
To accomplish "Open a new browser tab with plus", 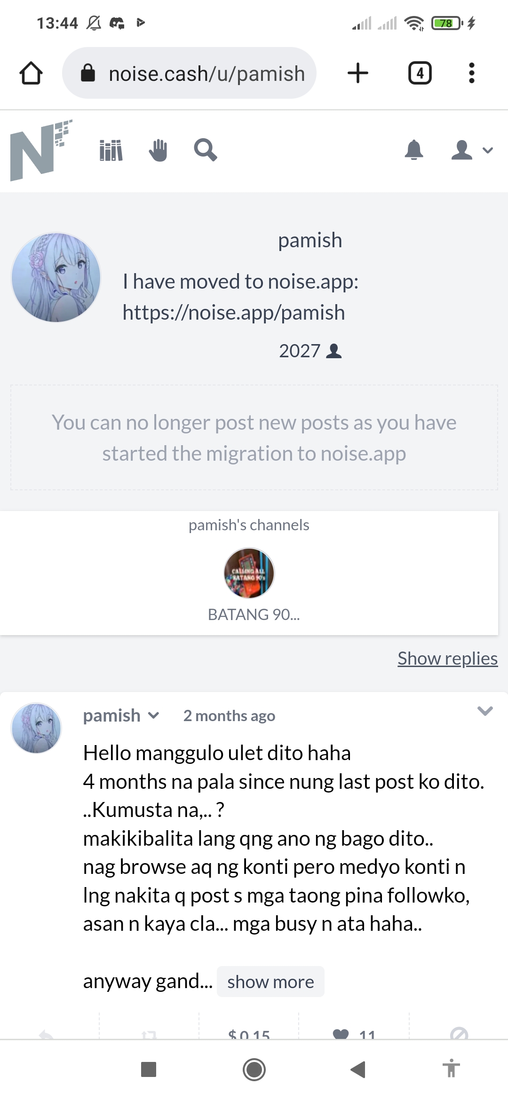I will [x=358, y=73].
